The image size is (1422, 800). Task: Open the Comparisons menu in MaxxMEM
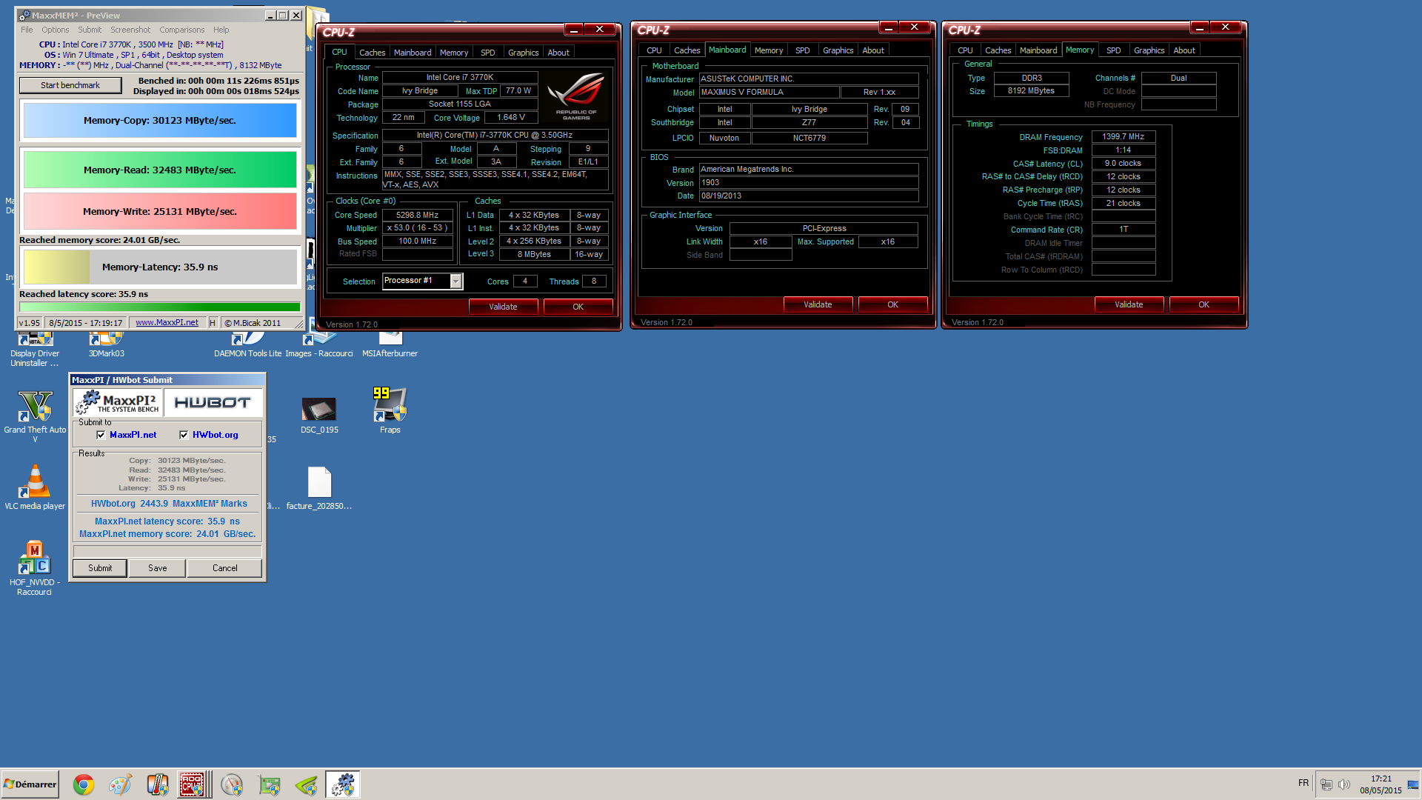[x=182, y=30]
